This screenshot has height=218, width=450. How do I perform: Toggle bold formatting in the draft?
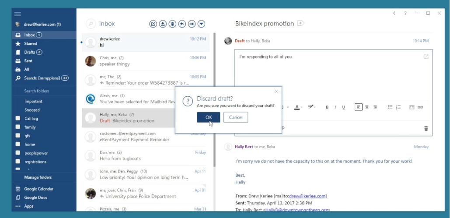tap(327, 107)
